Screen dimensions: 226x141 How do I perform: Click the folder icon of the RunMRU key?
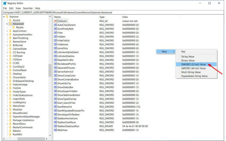pos(10,135)
